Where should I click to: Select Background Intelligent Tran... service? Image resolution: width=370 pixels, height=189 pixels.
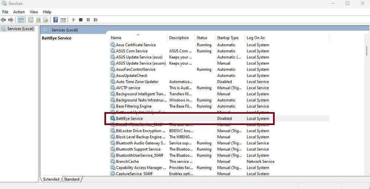tap(141, 94)
